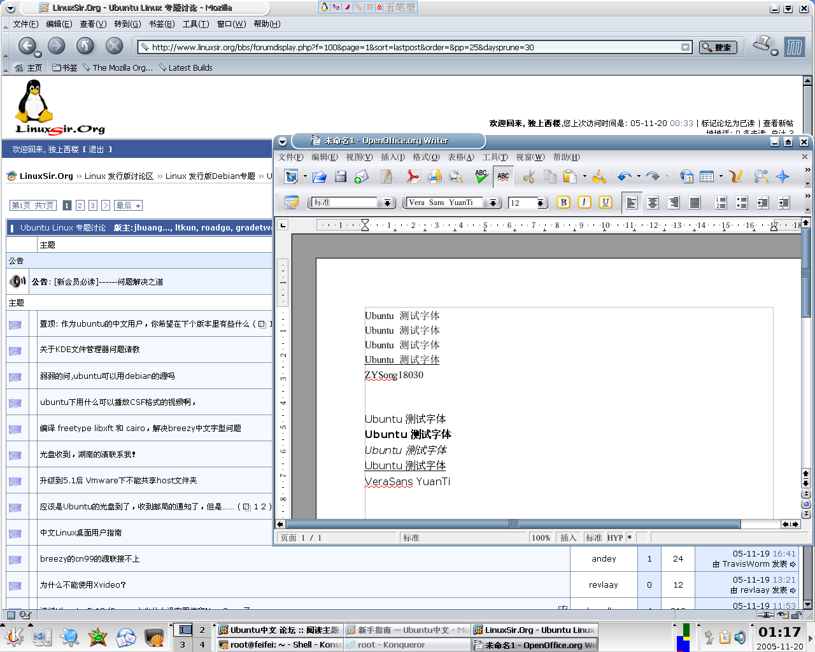Set justified paragraph alignment
Screen dimensions: 815x652
pos(695,202)
